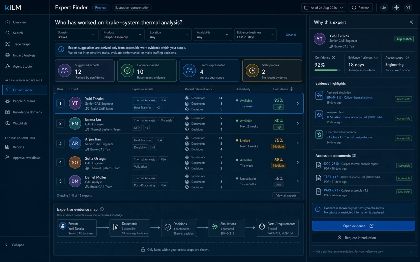Open the Product filter dropdown
420x262 pixels.
pyautogui.click(x=123, y=35)
